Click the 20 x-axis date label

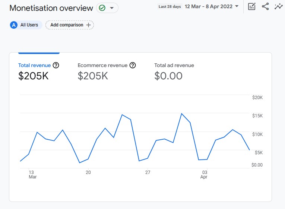coord(88,172)
